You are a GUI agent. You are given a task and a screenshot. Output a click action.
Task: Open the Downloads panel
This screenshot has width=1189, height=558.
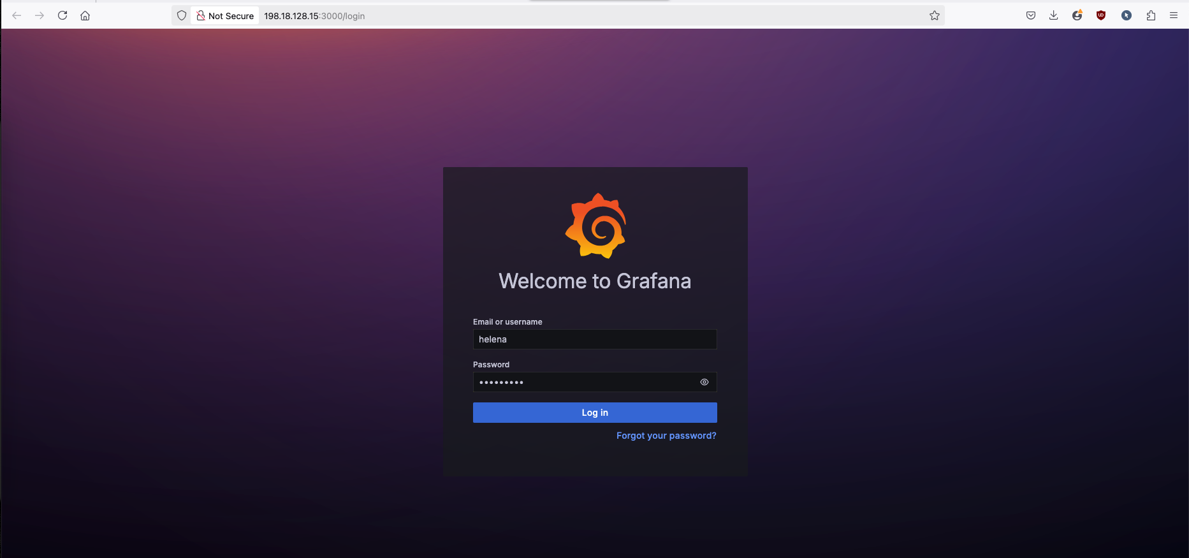point(1053,15)
